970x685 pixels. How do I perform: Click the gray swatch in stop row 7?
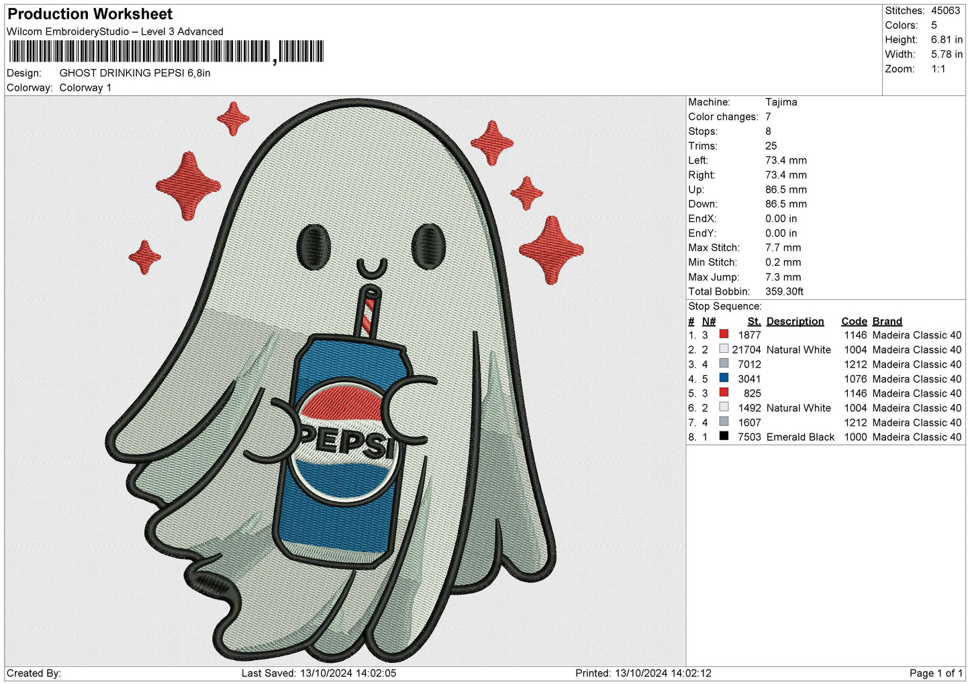point(724,422)
